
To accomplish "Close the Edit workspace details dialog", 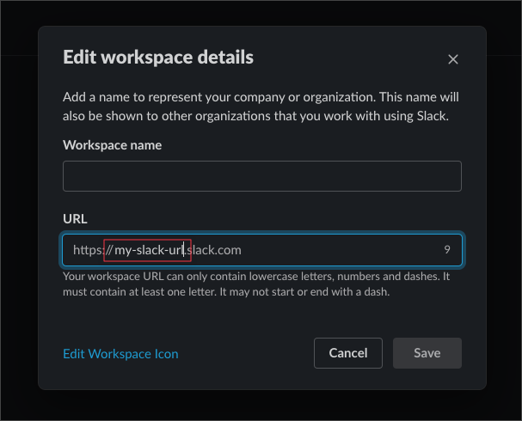I will (453, 59).
